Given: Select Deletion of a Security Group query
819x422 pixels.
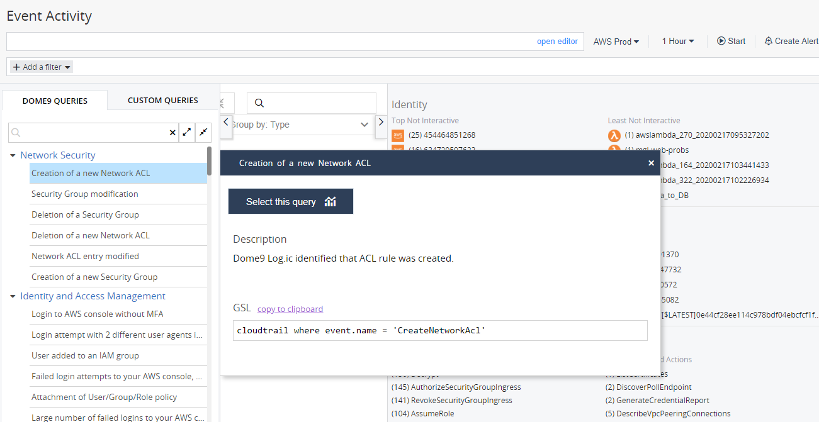Looking at the screenshot, I should point(118,214).
